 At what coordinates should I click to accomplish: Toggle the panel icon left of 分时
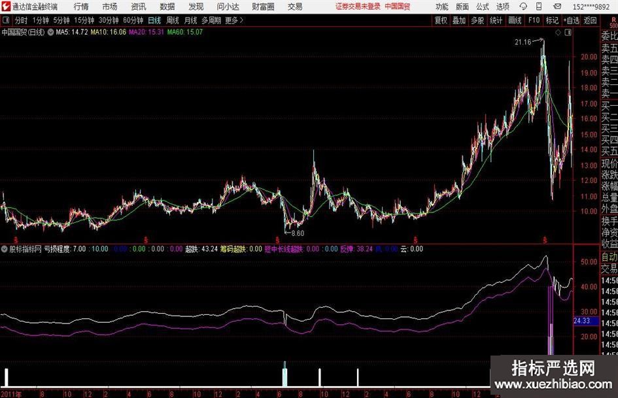click(x=6, y=20)
